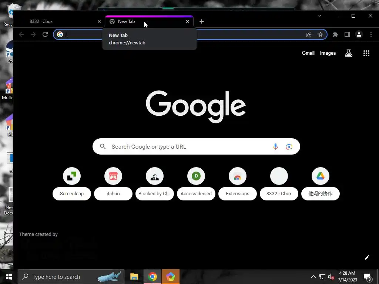Open the colorful pentagon app on taskbar

(170, 277)
